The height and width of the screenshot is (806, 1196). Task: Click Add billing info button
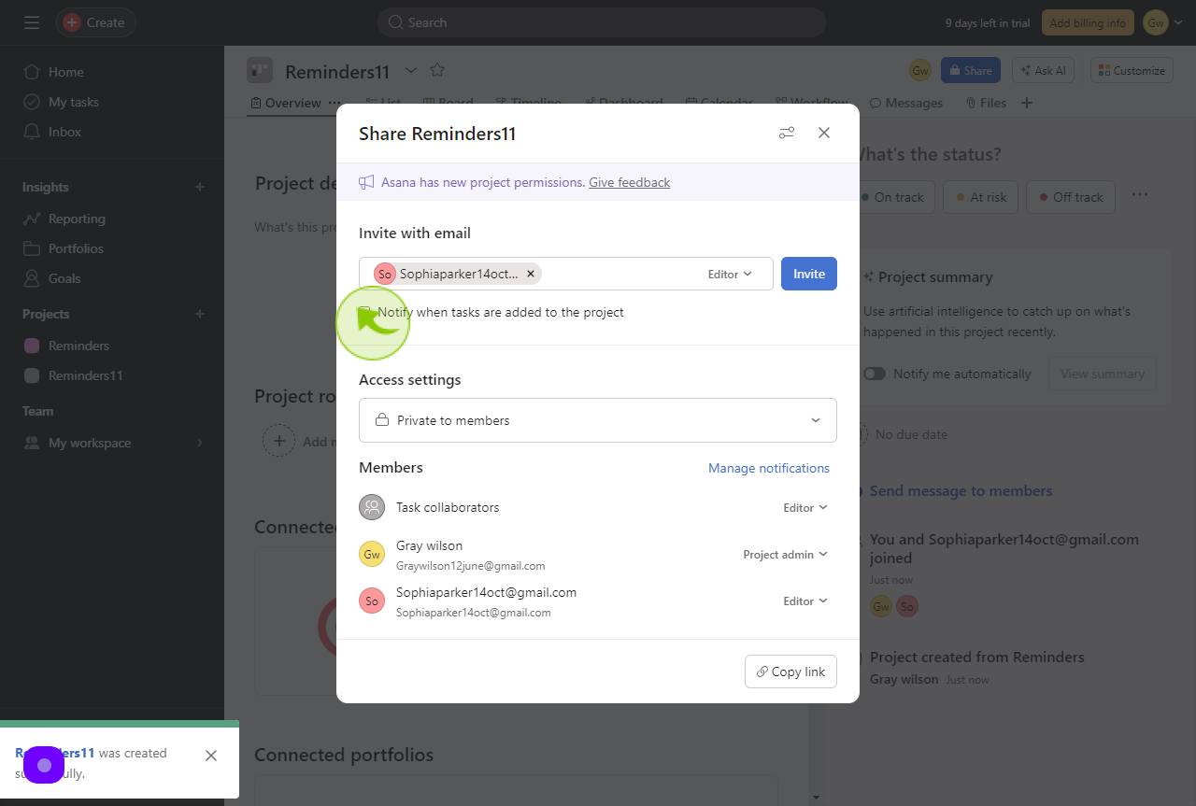coord(1088,22)
